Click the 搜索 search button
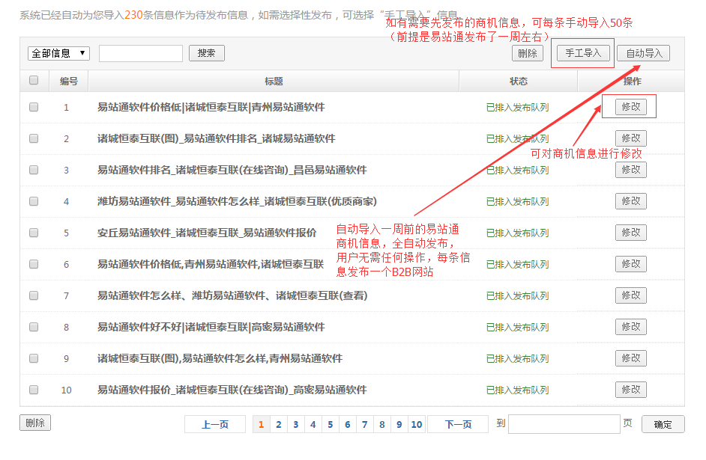The height and width of the screenshot is (460, 706). click(206, 53)
